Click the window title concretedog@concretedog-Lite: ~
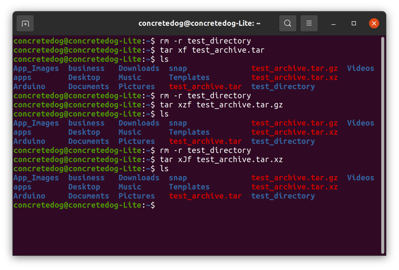Screen dimensions: 399x270 199,23
